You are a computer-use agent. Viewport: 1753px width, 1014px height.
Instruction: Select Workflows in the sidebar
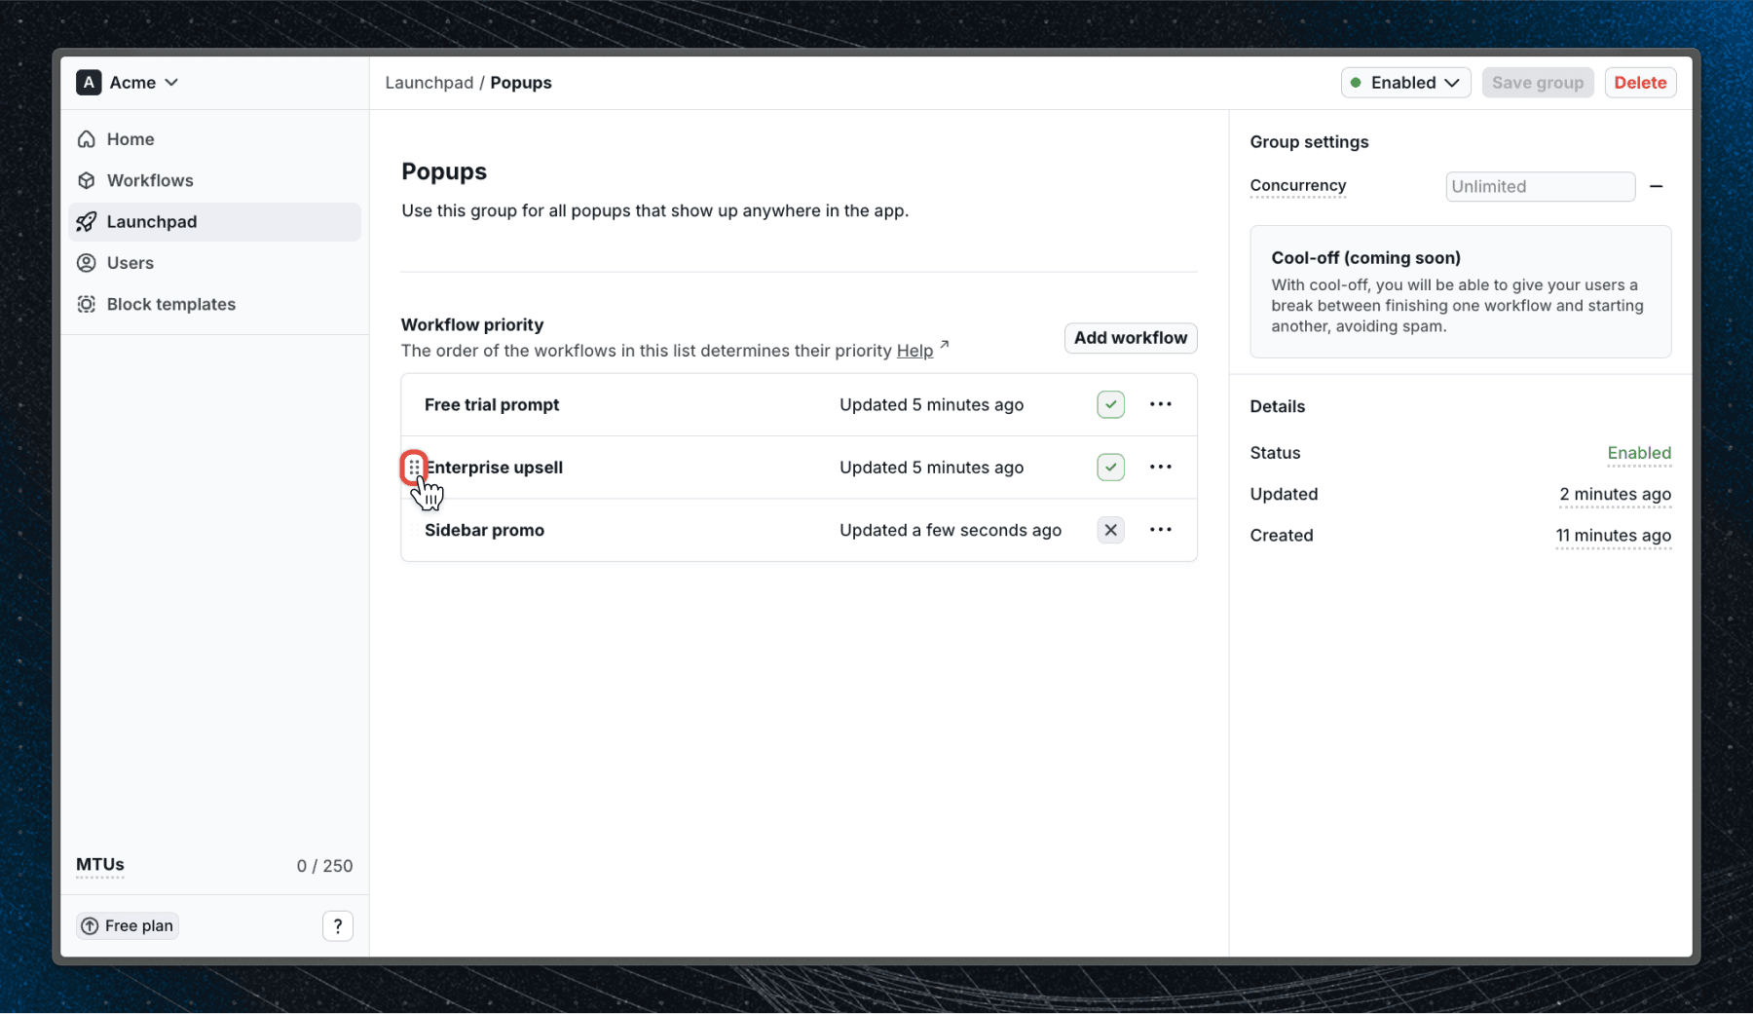(x=149, y=180)
